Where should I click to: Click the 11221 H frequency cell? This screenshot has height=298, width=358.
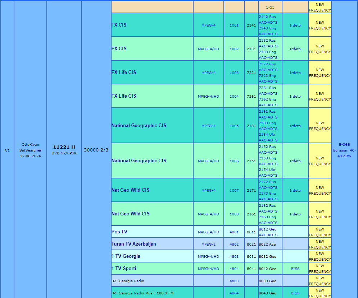[64, 150]
